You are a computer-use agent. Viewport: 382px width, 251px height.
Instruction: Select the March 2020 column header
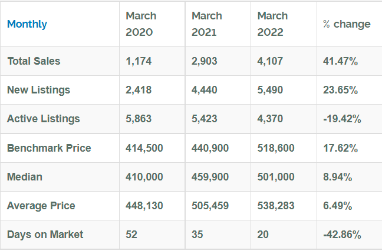pyautogui.click(x=141, y=24)
